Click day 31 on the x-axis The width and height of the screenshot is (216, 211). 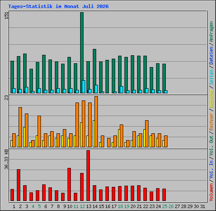click(202, 206)
